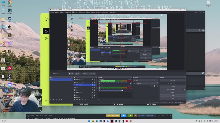The height and width of the screenshot is (123, 220).
Task: Open the 淡入淡出 transition type dropdown
Action: point(146,80)
